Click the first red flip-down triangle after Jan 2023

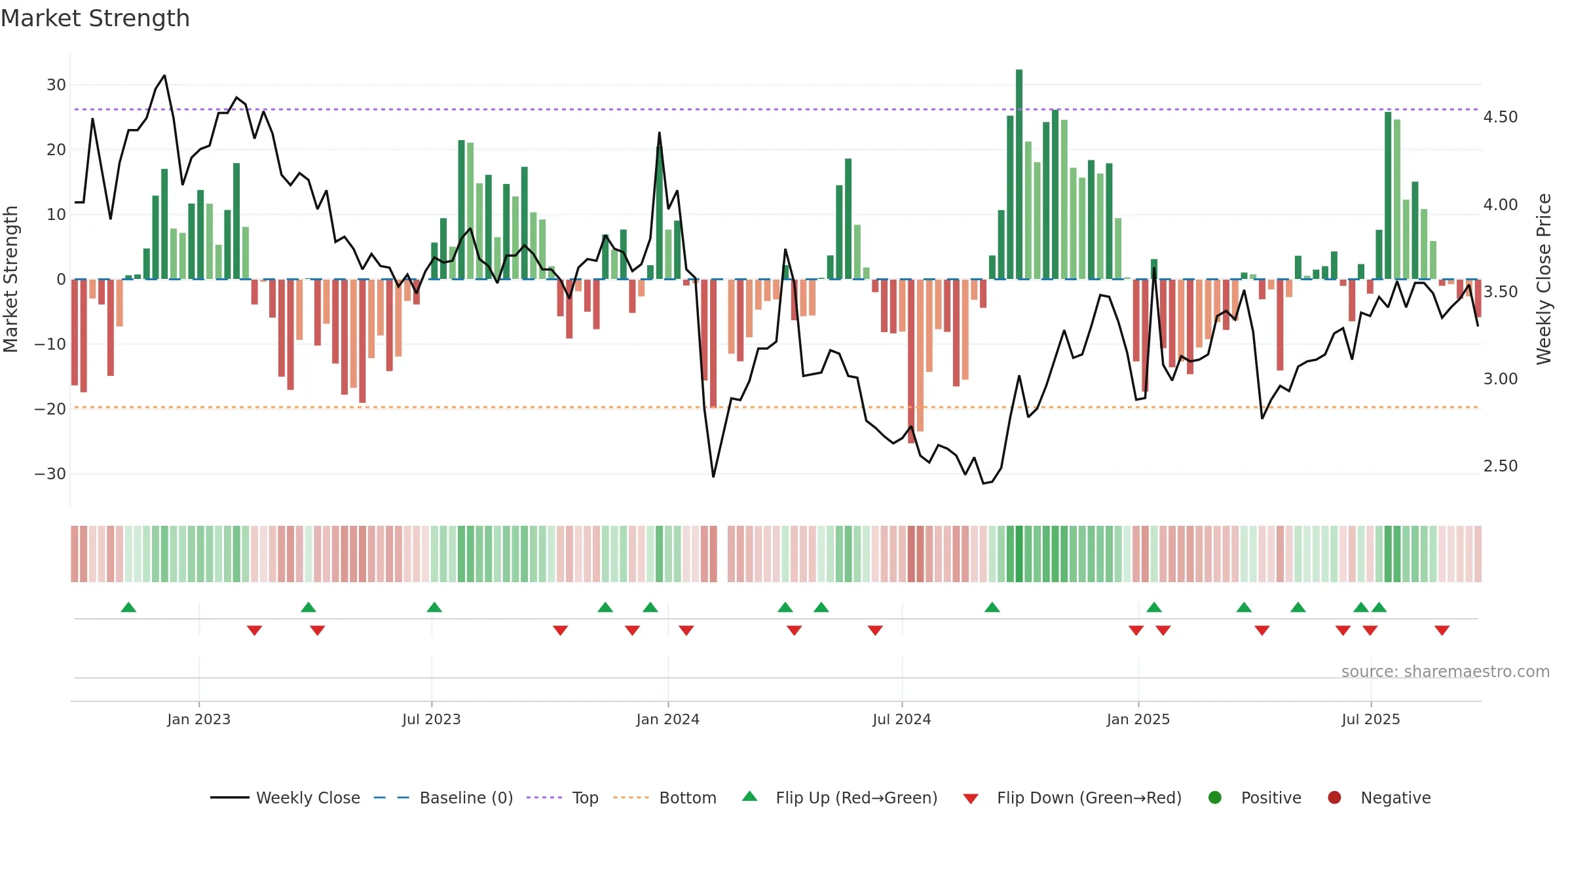coord(255,630)
